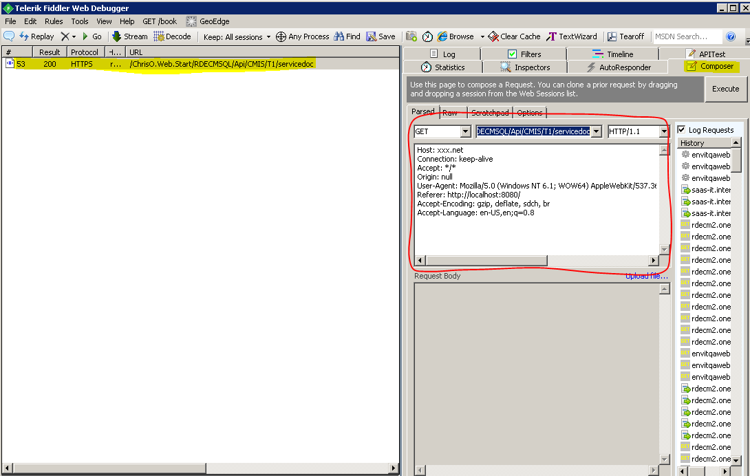Select session 53 row icon
Viewport: 750px width, 476px height.
point(10,63)
